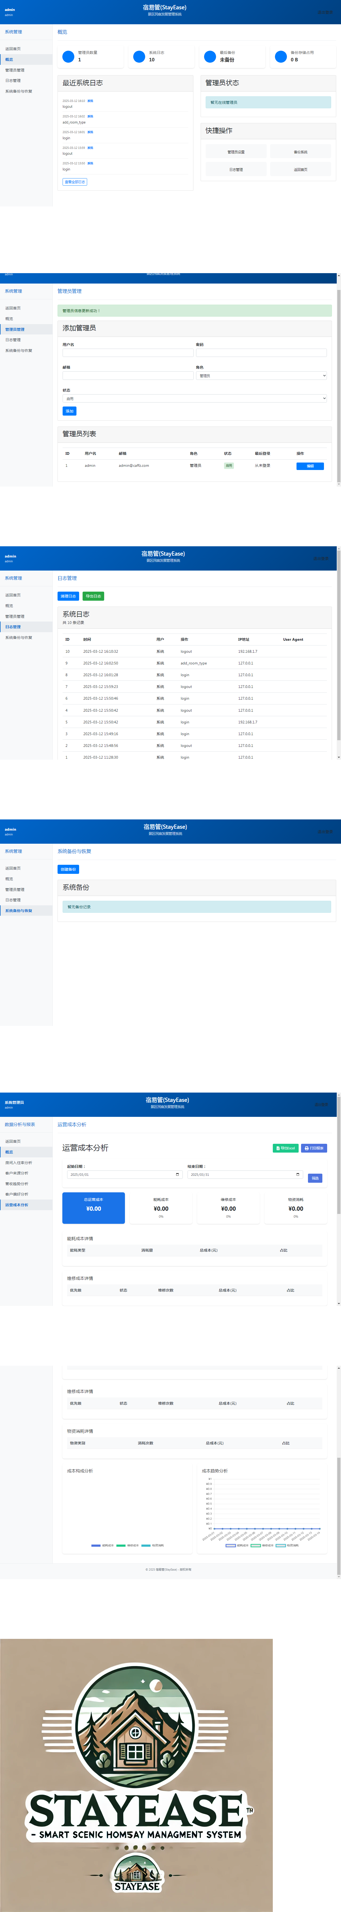The height and width of the screenshot is (1912, 341).
Task: Click the green 导出日志 button
Action: [94, 596]
